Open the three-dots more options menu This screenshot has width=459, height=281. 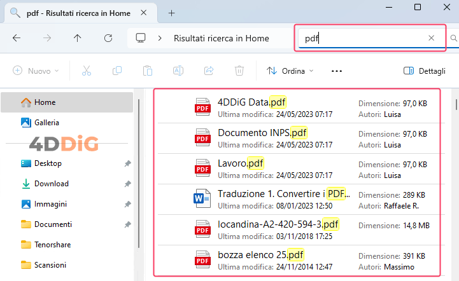coord(337,71)
